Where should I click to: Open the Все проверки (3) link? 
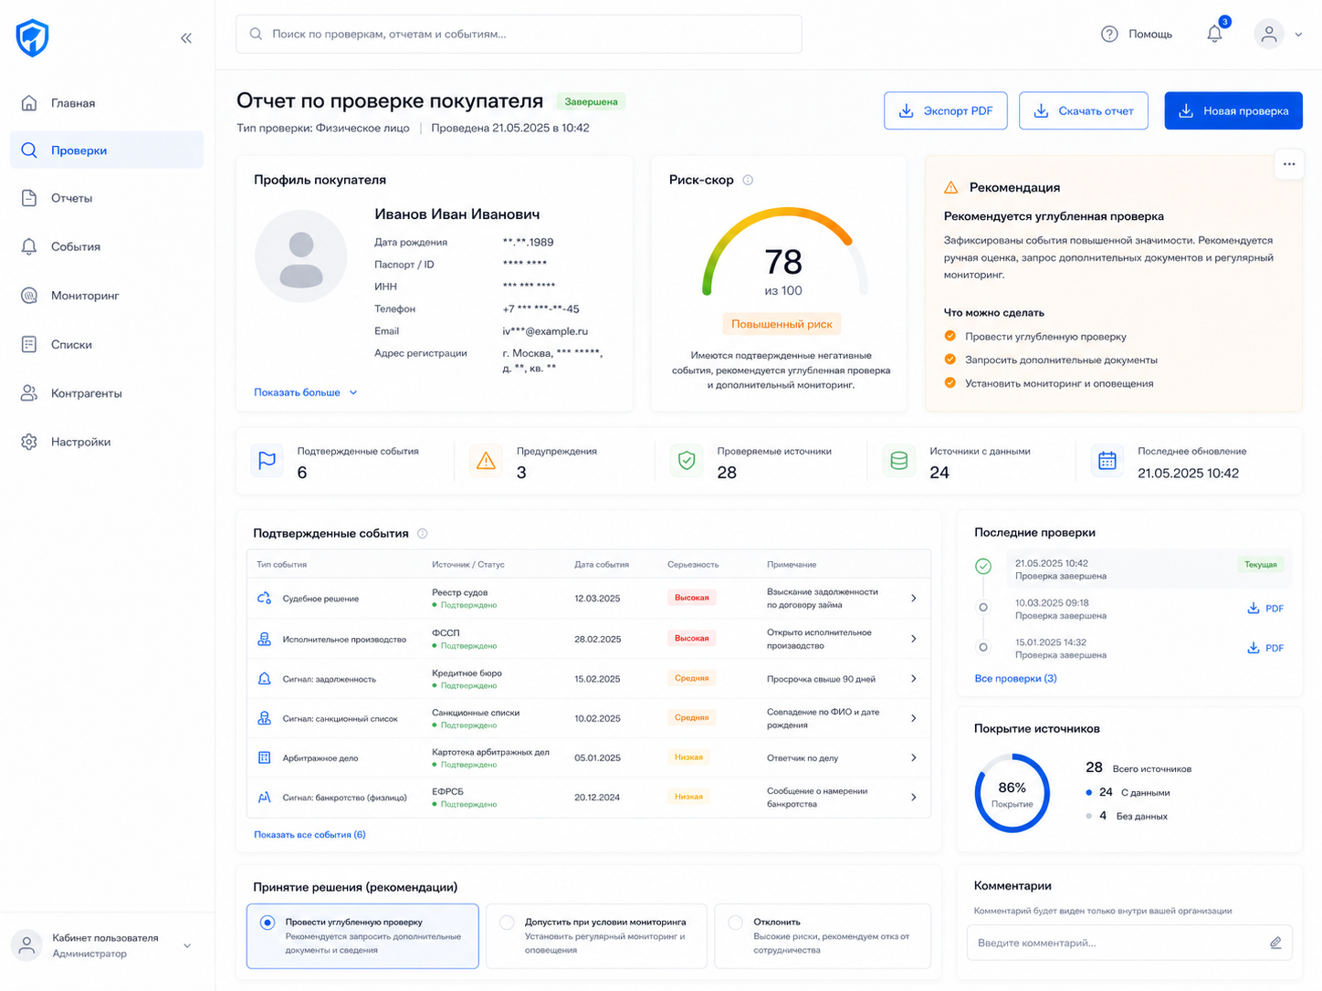(x=1015, y=678)
